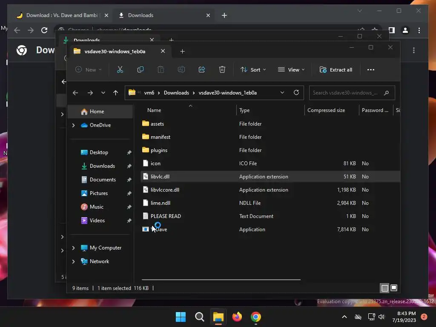Viewport: 436px width, 327px height.
Task: Open the View dropdown menu
Action: pyautogui.click(x=291, y=70)
